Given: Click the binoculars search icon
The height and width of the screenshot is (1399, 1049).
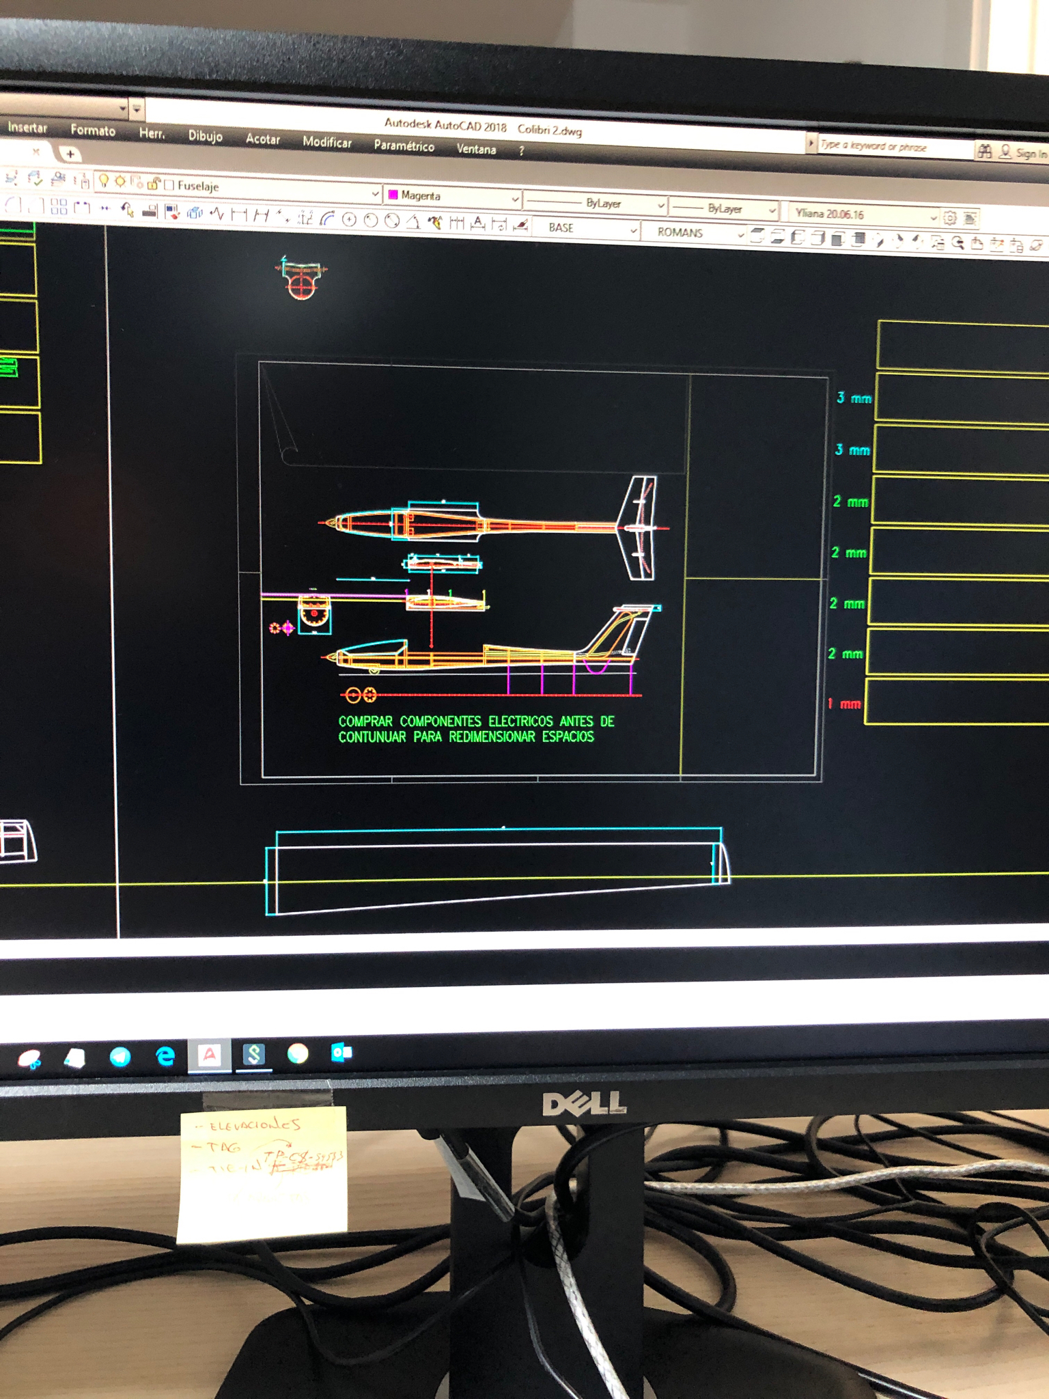Looking at the screenshot, I should pyautogui.click(x=984, y=152).
